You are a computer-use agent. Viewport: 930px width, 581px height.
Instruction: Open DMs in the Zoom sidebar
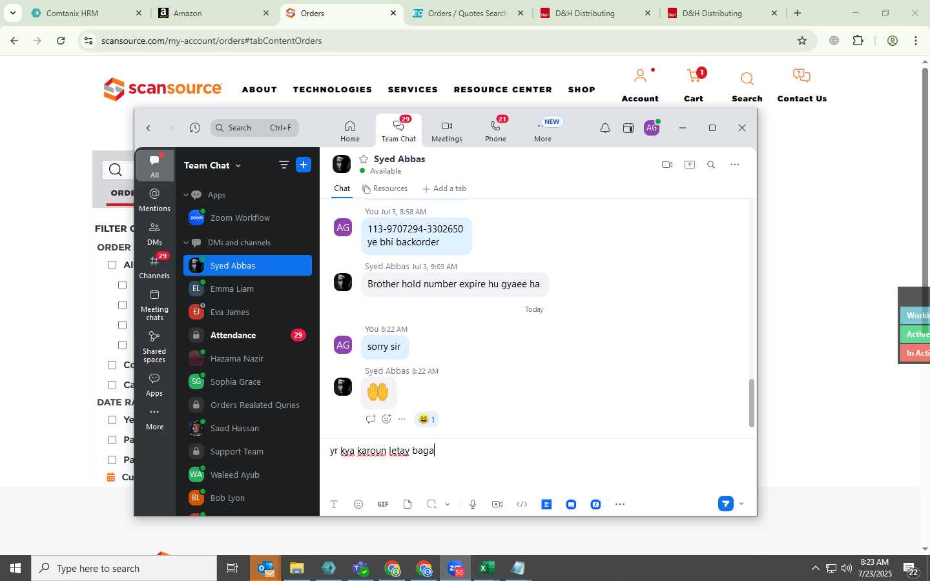(x=154, y=233)
